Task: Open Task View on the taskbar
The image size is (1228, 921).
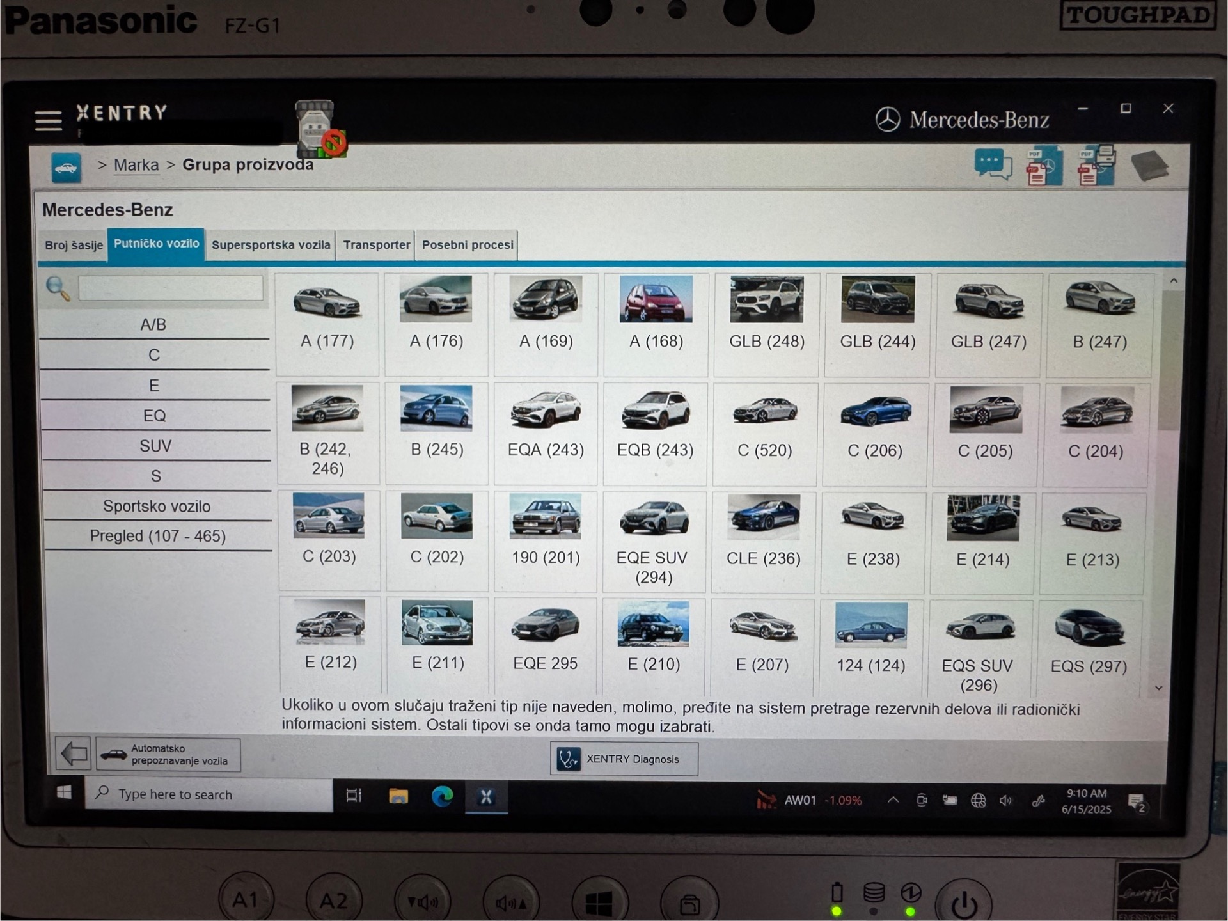Action: coord(354,796)
